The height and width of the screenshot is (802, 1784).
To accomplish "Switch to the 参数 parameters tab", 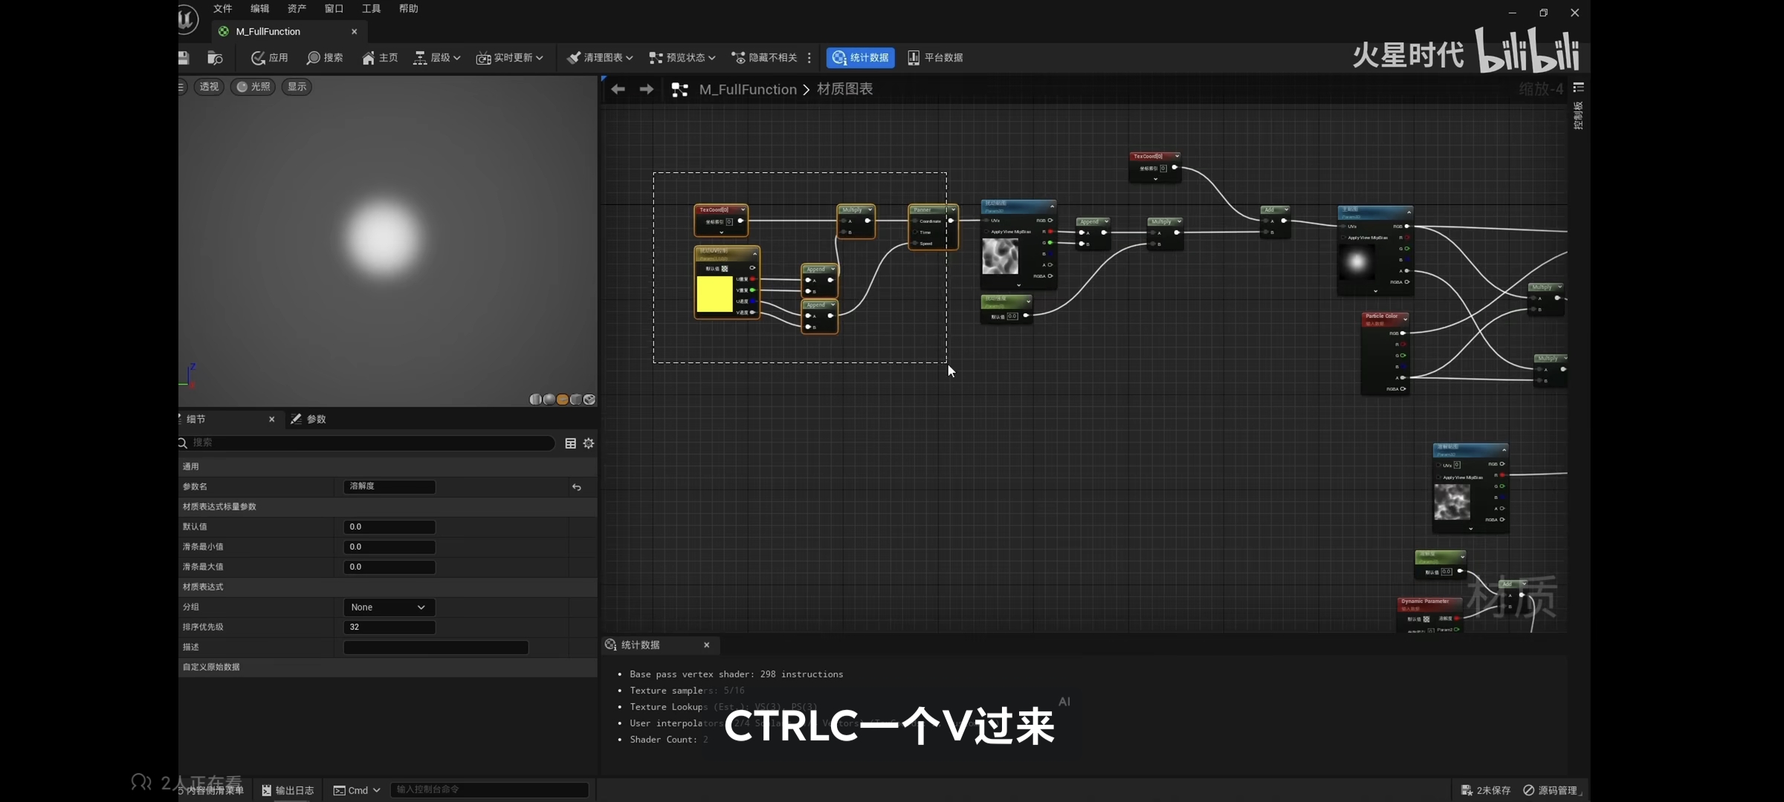I will click(x=308, y=420).
